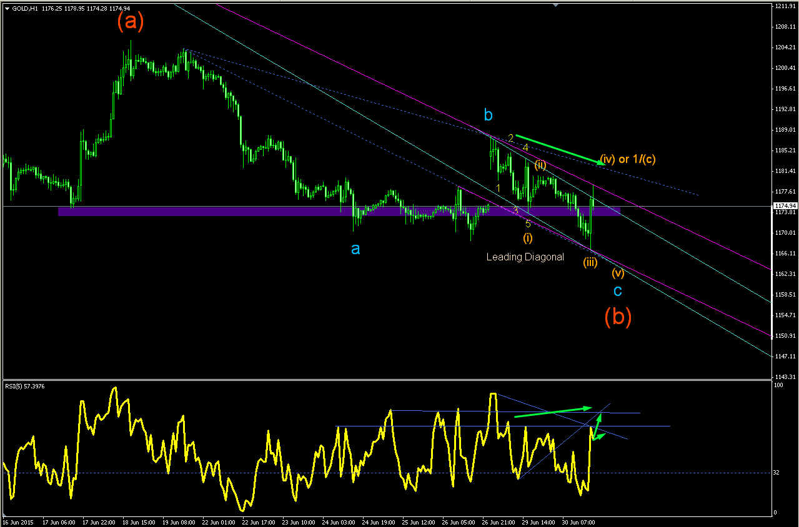This screenshot has height=527, width=799.
Task: Click the chart shift triangle marker at top
Action: [x=555, y=5]
